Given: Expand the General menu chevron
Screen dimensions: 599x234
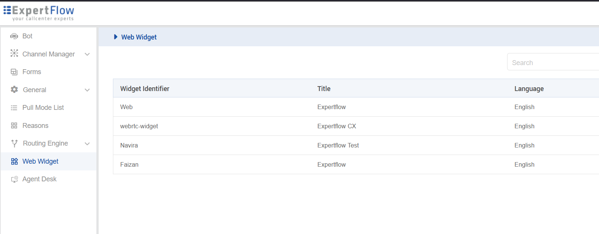Looking at the screenshot, I should [x=87, y=90].
